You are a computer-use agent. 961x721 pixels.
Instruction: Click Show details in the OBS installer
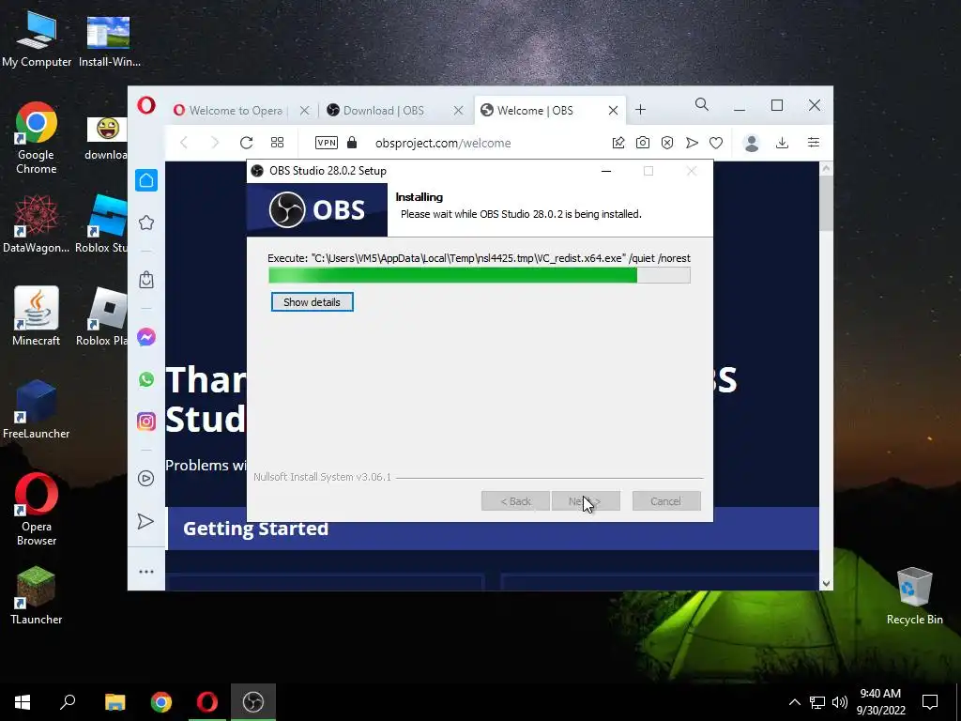(312, 301)
